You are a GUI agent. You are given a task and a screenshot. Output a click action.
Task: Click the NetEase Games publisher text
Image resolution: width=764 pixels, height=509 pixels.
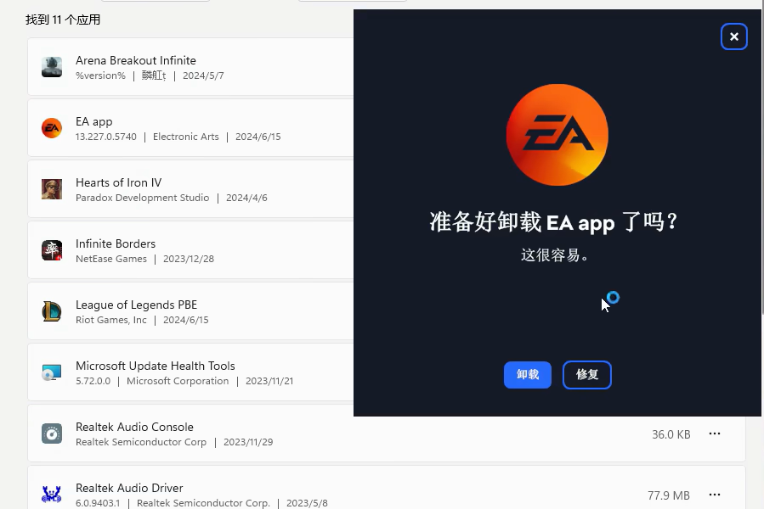pyautogui.click(x=111, y=259)
